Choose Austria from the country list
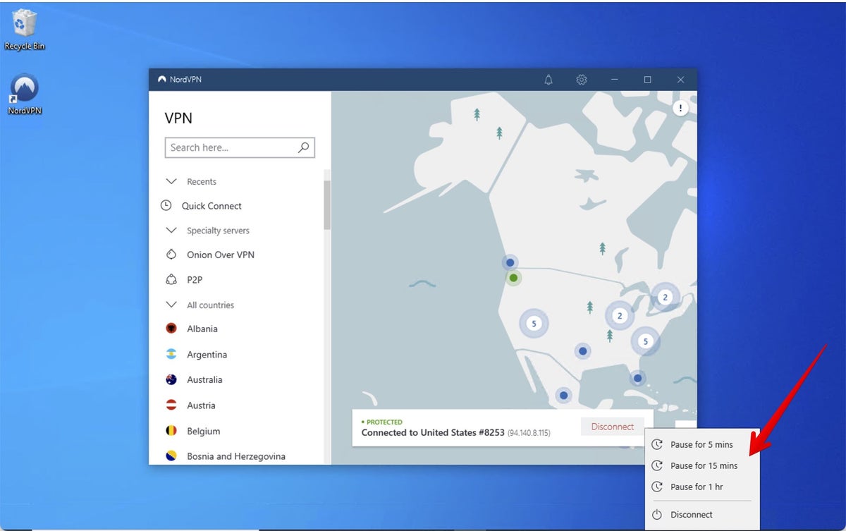The height and width of the screenshot is (531, 846). click(x=201, y=405)
